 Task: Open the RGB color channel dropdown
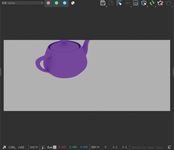(x=23, y=3)
